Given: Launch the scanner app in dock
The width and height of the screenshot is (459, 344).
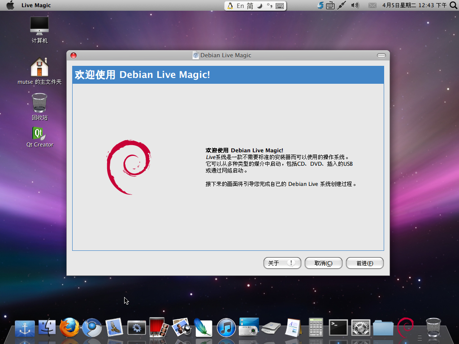Looking at the screenshot, I should click(271, 328).
